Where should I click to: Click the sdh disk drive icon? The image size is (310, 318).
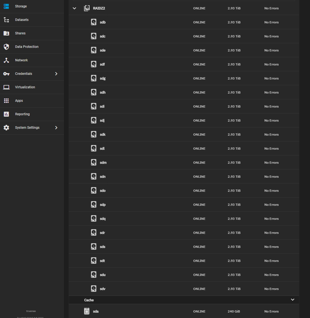click(x=94, y=92)
